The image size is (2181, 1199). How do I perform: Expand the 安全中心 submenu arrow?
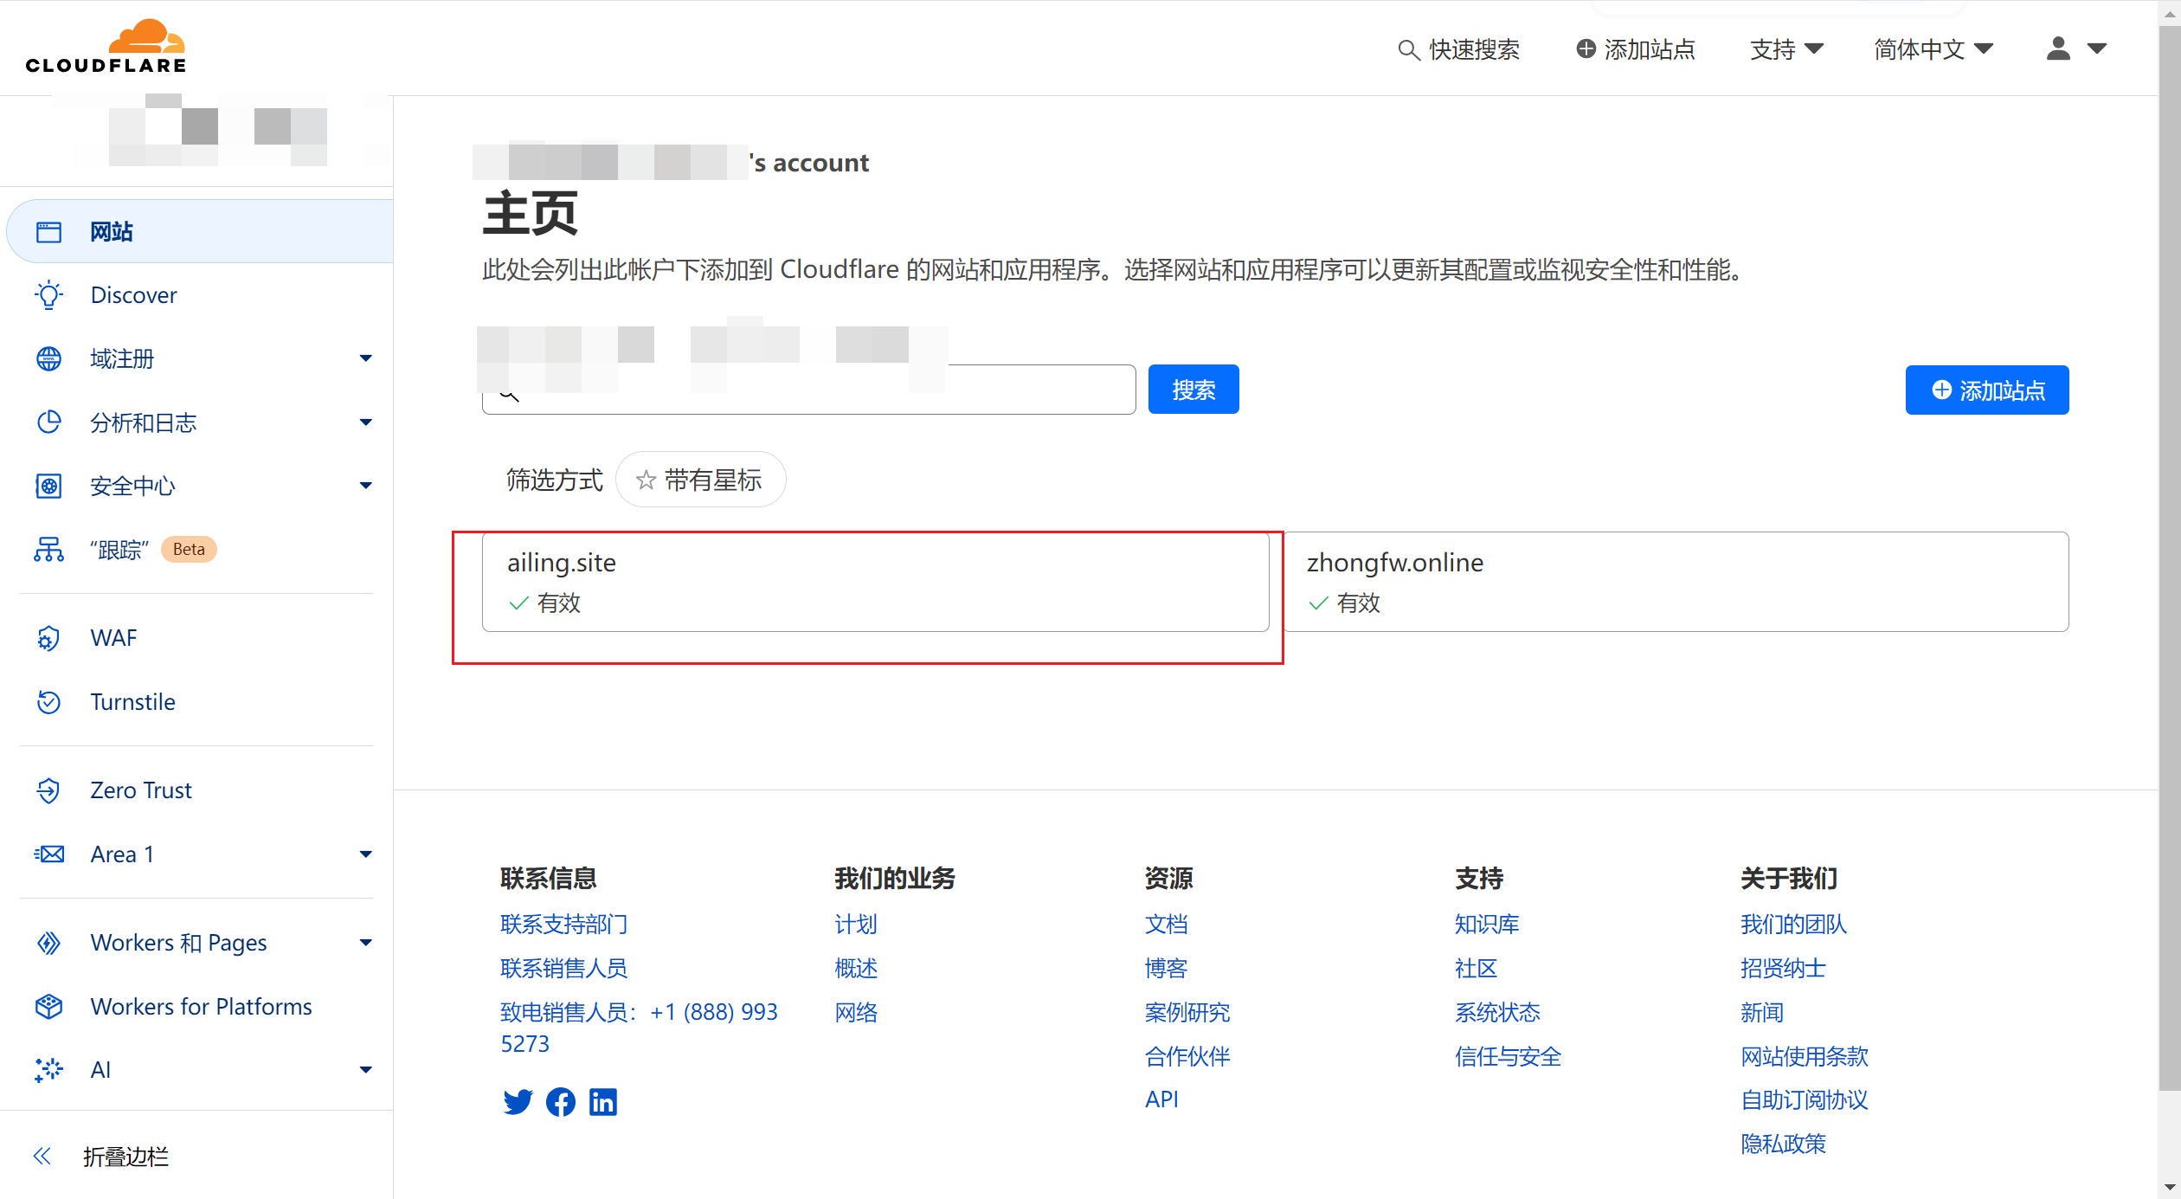point(365,486)
